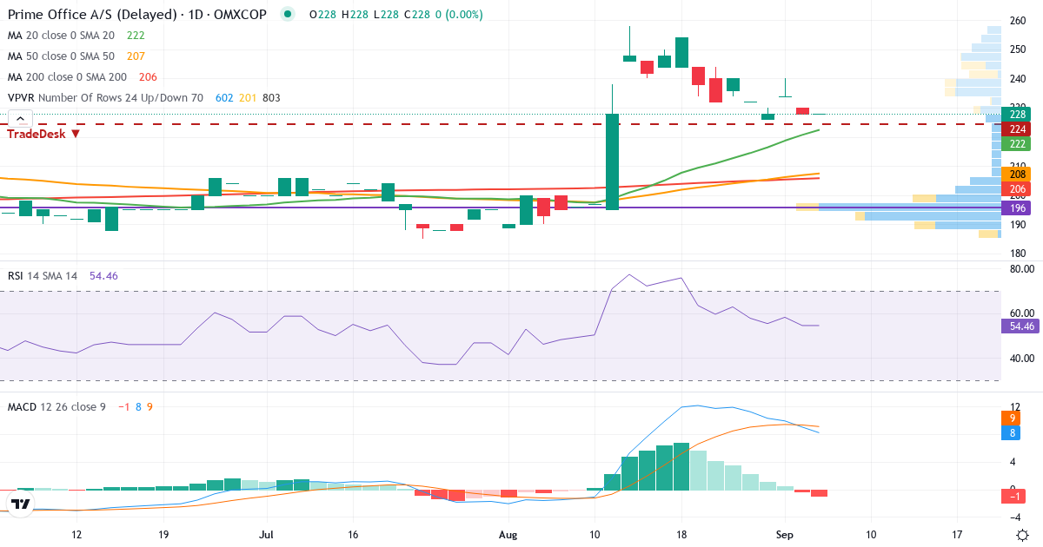Screen dimensions: 1043x547
Task: Select the MA 50 close indicator legend
Action: [63, 56]
